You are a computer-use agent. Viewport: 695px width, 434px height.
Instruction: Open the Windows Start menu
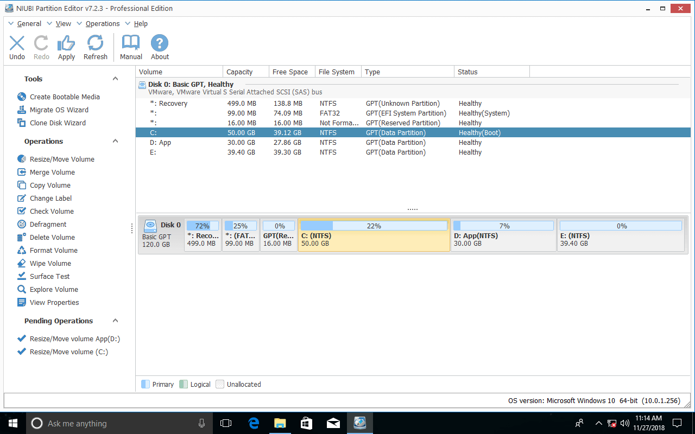12,423
